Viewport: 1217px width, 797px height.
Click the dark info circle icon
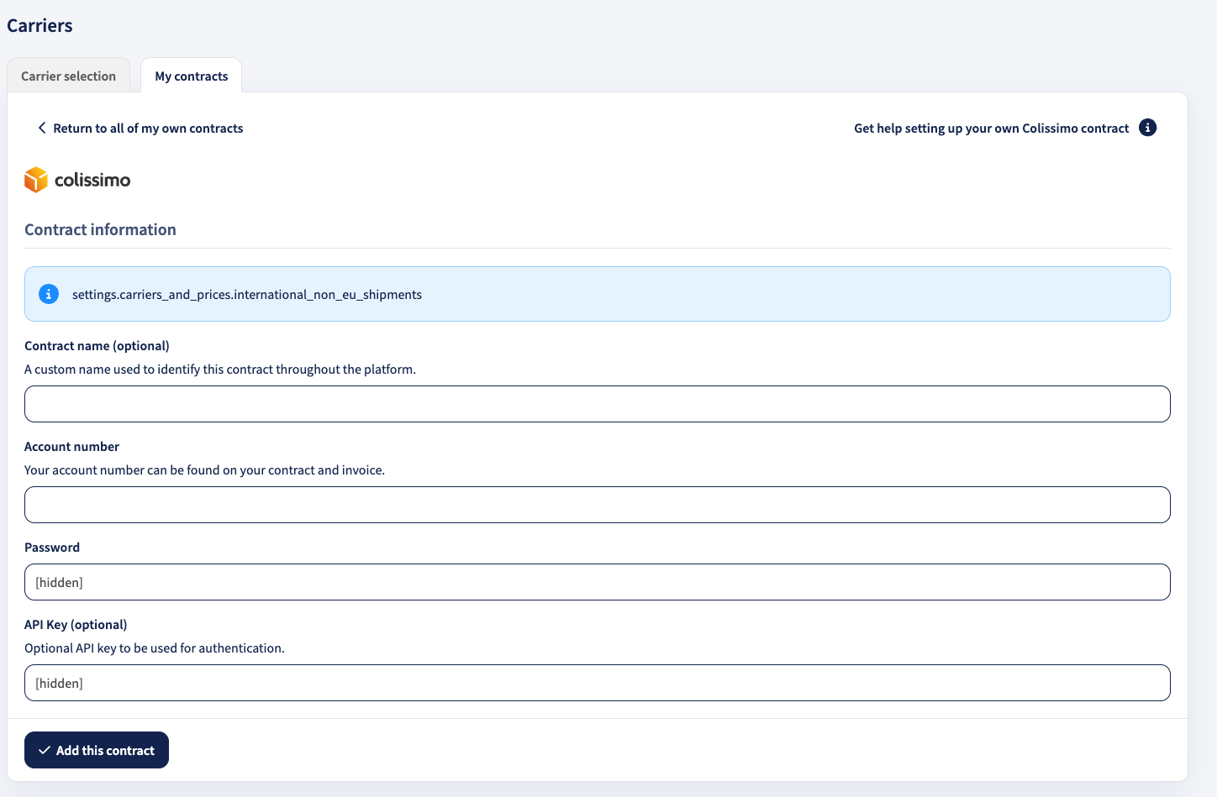[x=1147, y=128]
